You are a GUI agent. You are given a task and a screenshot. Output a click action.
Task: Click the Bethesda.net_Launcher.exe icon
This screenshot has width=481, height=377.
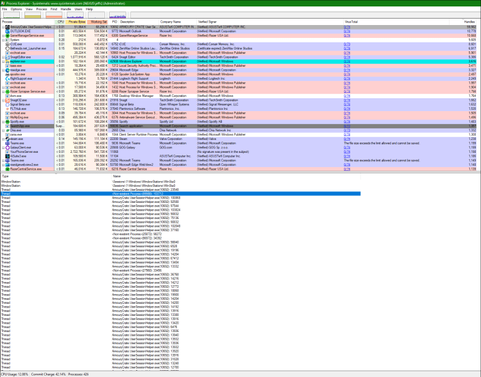pyautogui.click(x=7, y=49)
